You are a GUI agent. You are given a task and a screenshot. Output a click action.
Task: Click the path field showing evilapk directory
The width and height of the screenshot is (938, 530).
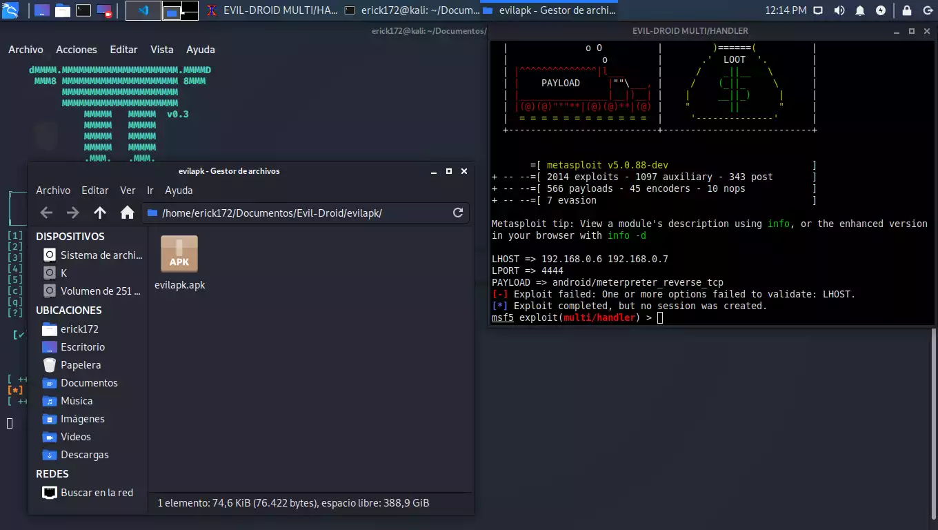click(x=297, y=213)
